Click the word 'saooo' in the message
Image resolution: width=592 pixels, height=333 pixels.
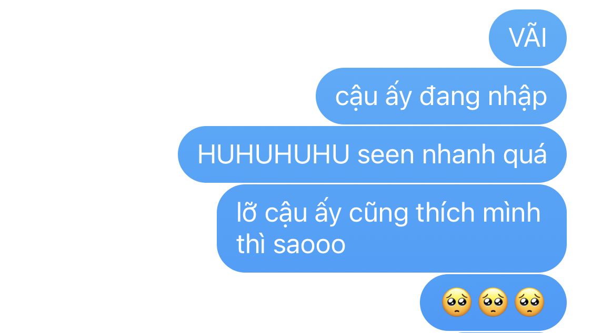(309, 245)
